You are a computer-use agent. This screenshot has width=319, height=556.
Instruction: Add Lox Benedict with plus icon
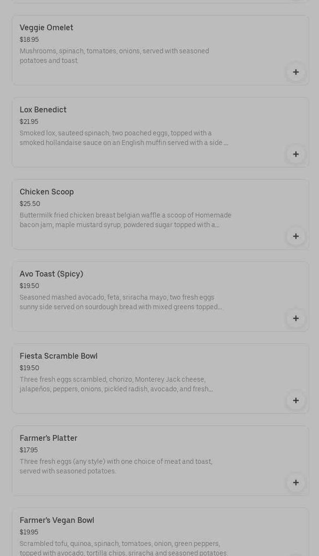click(296, 154)
